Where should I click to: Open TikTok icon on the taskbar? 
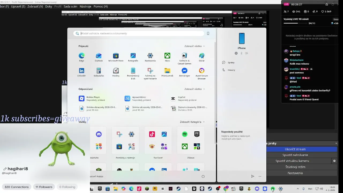(x=139, y=189)
